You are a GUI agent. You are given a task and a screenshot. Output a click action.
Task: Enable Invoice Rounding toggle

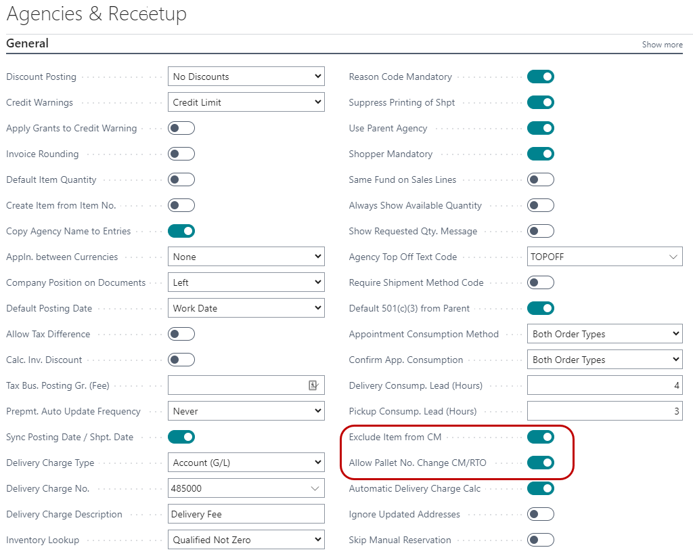(181, 154)
